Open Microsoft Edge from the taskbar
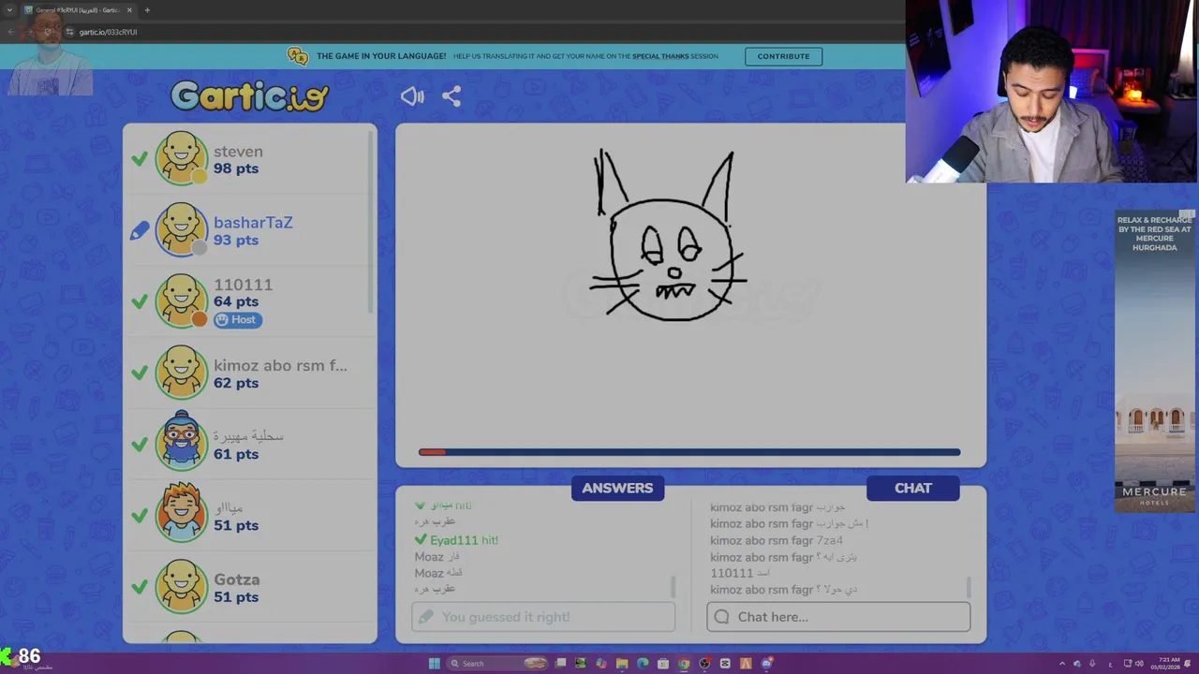 643,664
